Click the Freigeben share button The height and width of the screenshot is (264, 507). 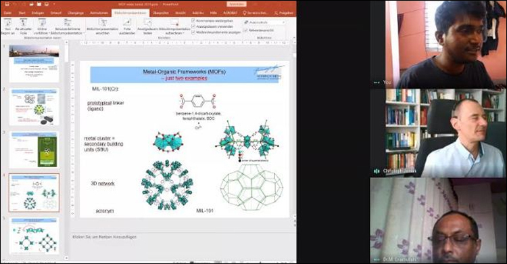tap(283, 13)
